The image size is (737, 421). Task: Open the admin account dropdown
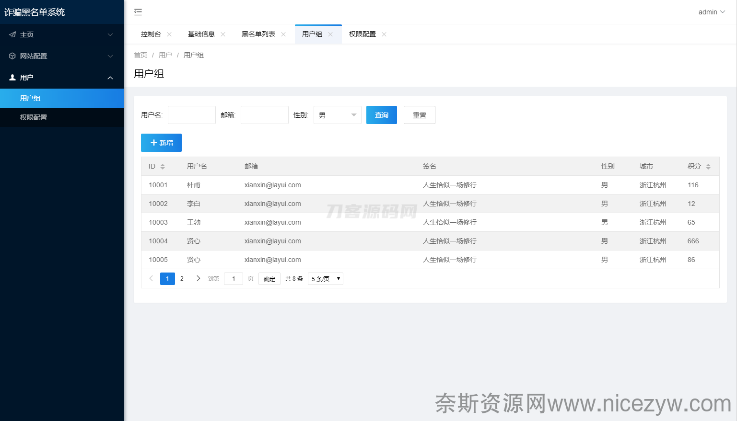point(712,12)
